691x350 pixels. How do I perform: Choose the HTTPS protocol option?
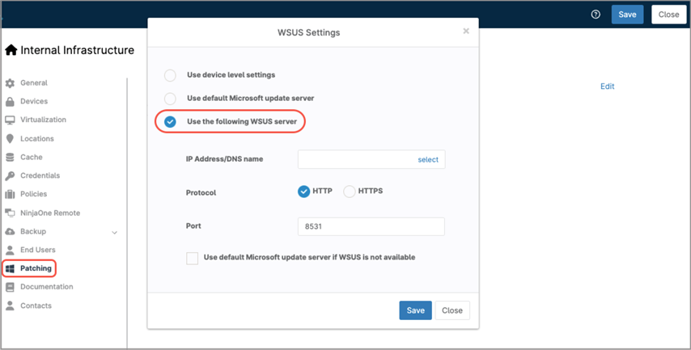[350, 192]
